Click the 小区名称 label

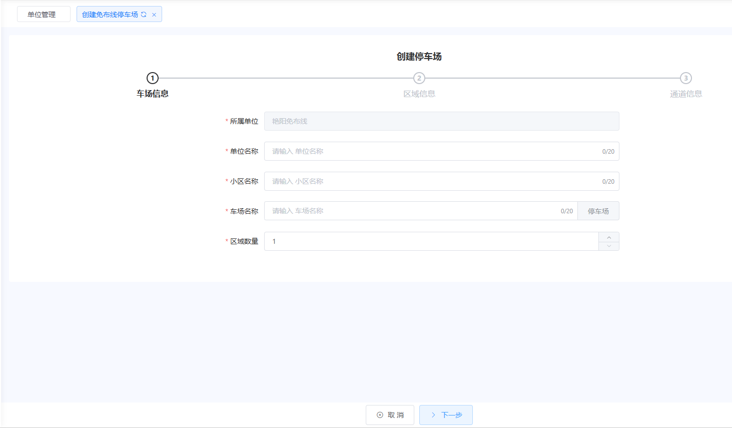[x=244, y=181]
